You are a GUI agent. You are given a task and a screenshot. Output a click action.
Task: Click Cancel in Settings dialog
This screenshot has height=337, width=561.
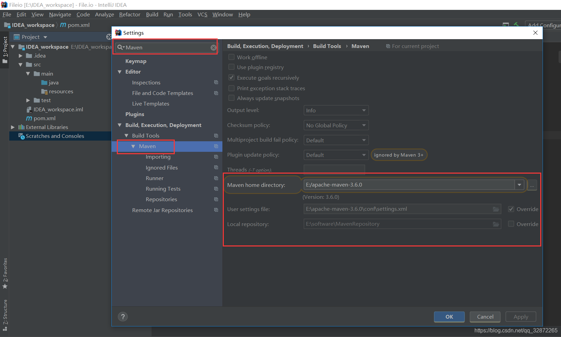click(x=485, y=317)
